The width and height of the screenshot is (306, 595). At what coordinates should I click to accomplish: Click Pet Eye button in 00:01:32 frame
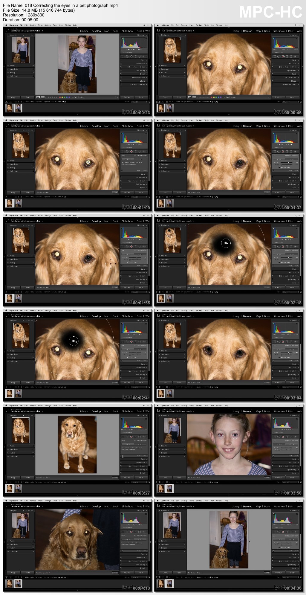pyautogui.click(x=292, y=159)
